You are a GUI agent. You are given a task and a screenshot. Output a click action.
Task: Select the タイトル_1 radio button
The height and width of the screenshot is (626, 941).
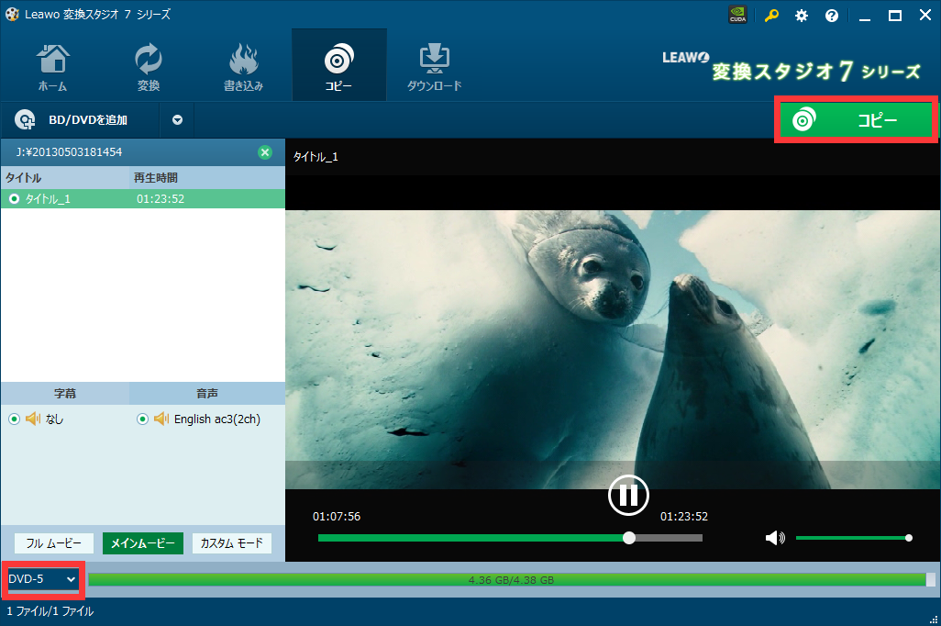click(x=14, y=198)
